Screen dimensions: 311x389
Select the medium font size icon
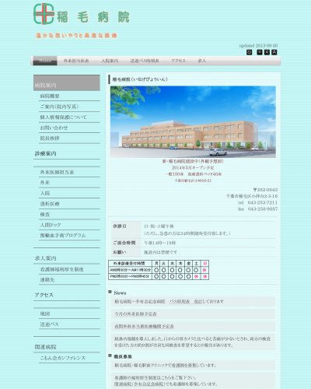tap(267, 52)
